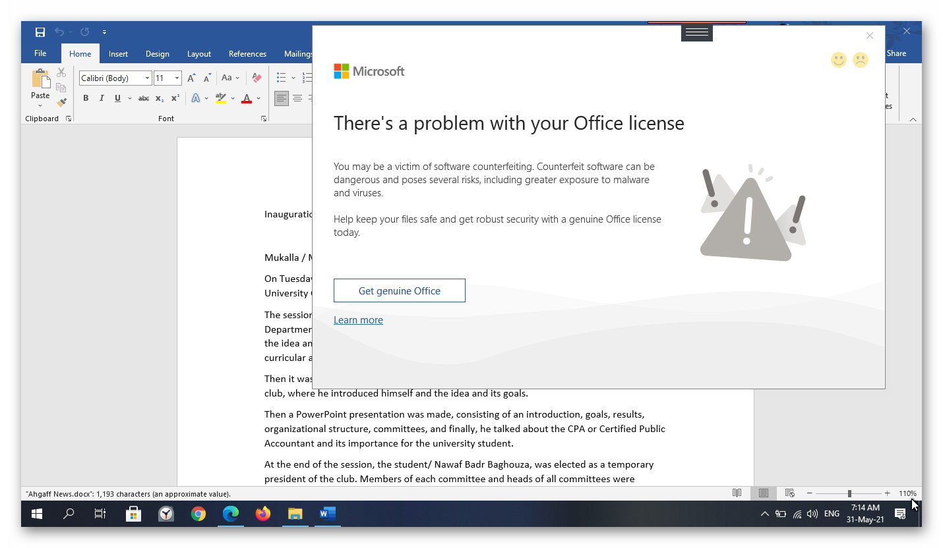Apply the yellow text highlight color
Viewport: 943px width, 548px height.
221,98
